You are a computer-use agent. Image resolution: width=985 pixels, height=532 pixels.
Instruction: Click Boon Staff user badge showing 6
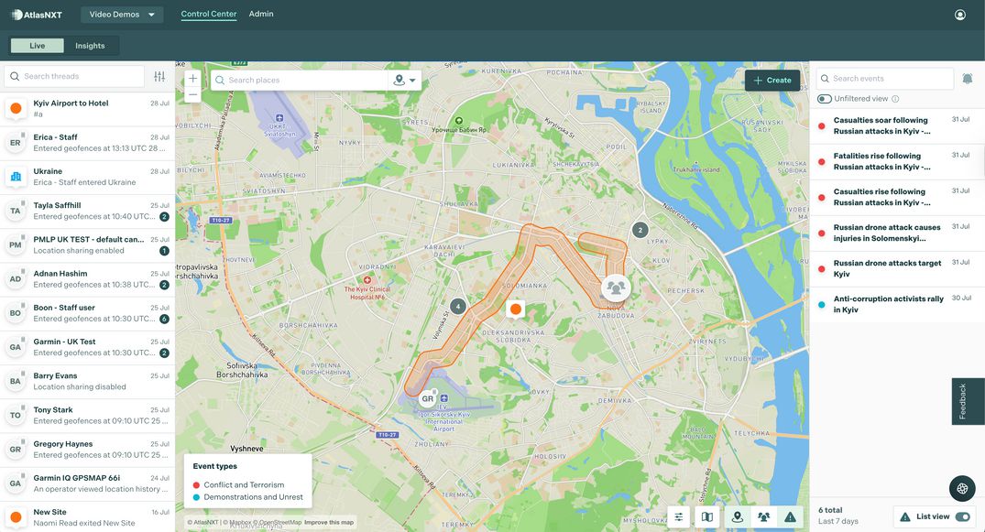(x=164, y=319)
